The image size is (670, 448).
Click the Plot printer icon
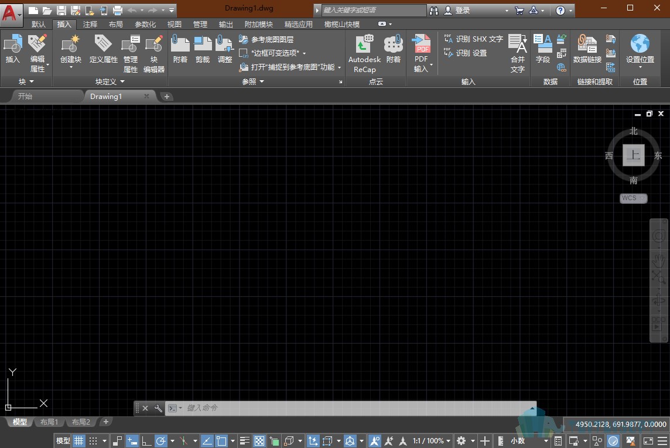pos(118,11)
